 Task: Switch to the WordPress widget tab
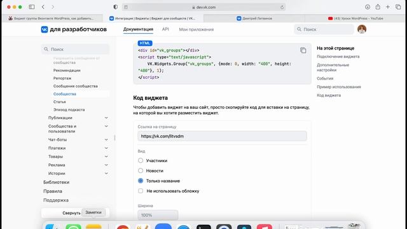tap(52, 18)
